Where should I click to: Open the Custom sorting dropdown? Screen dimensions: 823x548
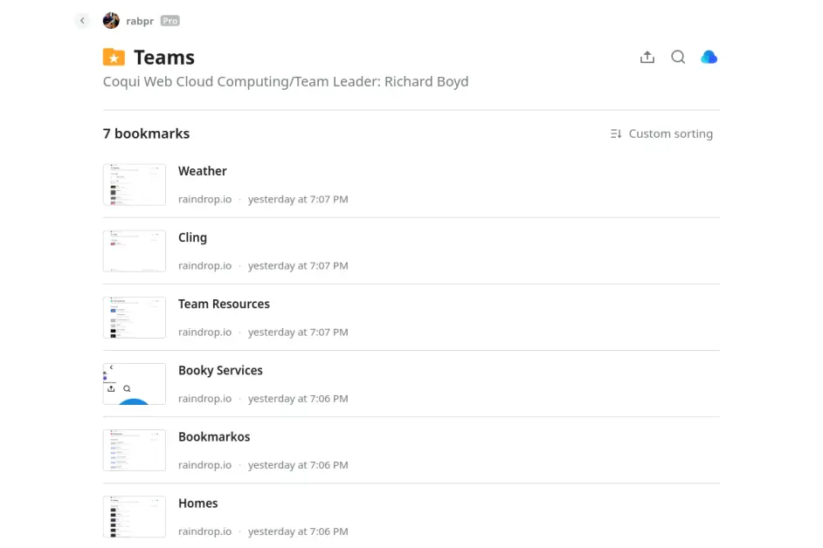tap(670, 134)
